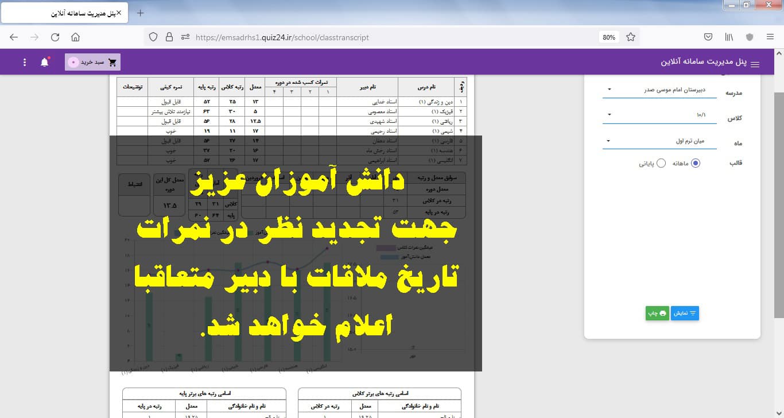
Task: Open the سبد خرید shopping cart
Action: point(92,62)
